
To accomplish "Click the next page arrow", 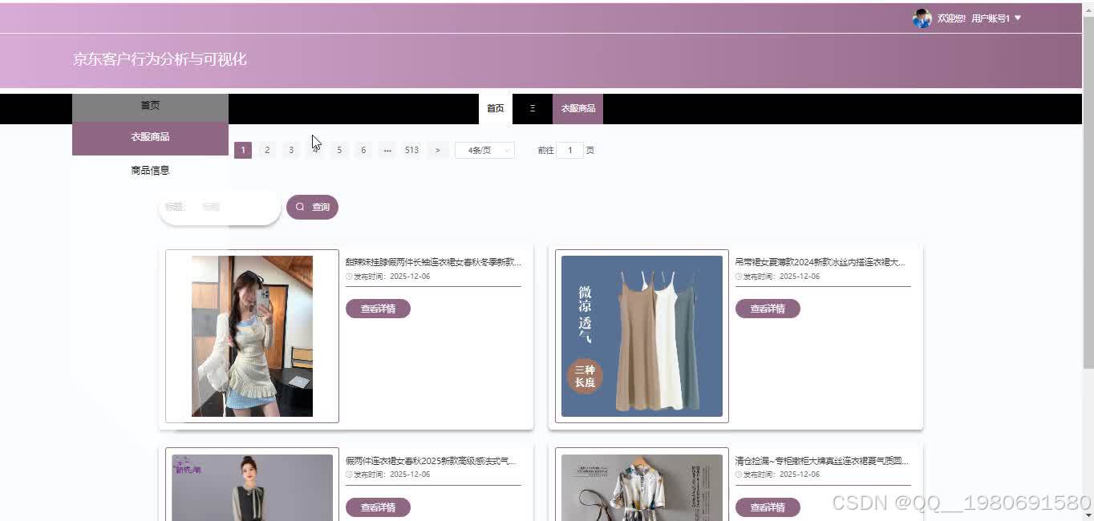I will pos(437,150).
